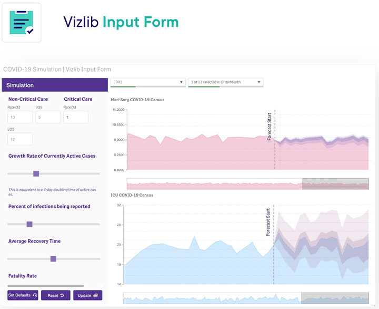
Task: Click the ICU COVID-19 Census chart title
Action: [x=132, y=195]
